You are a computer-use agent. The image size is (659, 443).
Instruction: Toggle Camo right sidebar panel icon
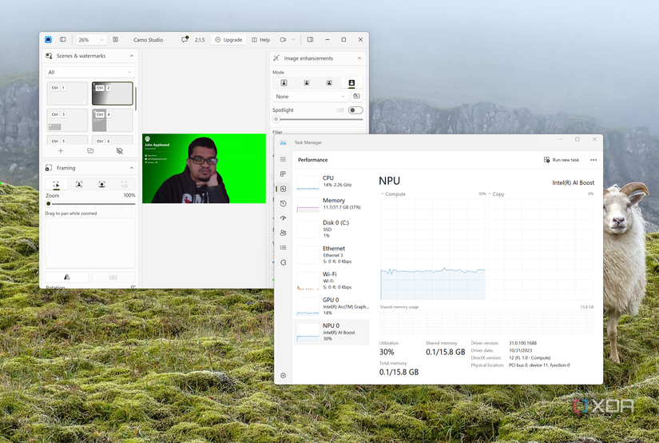[x=310, y=39]
